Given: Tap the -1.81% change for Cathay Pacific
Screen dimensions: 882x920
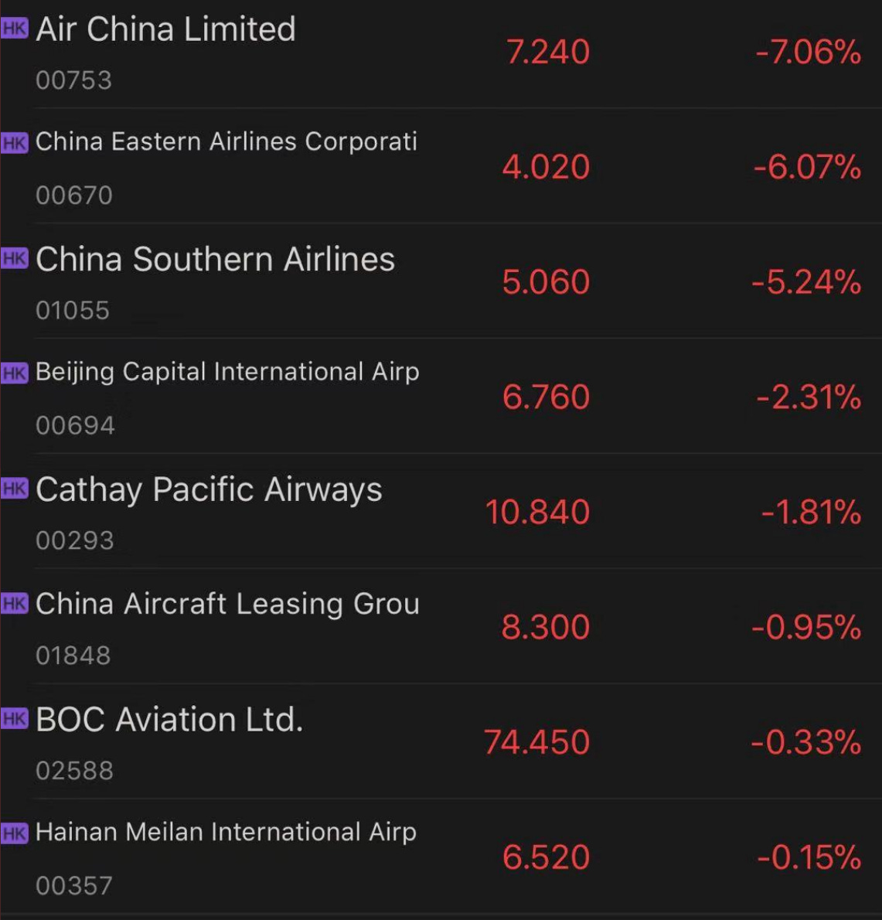Looking at the screenshot, I should coord(811,512).
